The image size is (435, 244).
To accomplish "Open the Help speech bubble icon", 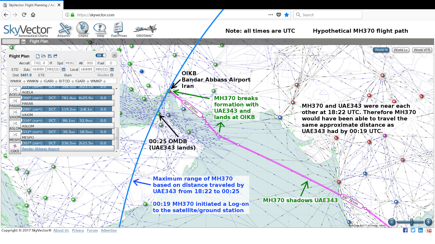I will coord(100,30).
